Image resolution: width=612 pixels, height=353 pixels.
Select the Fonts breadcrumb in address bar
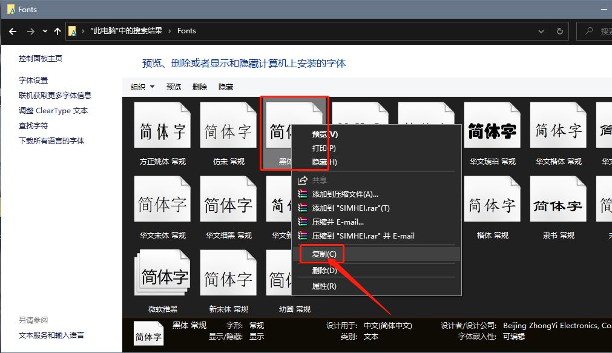pos(186,31)
